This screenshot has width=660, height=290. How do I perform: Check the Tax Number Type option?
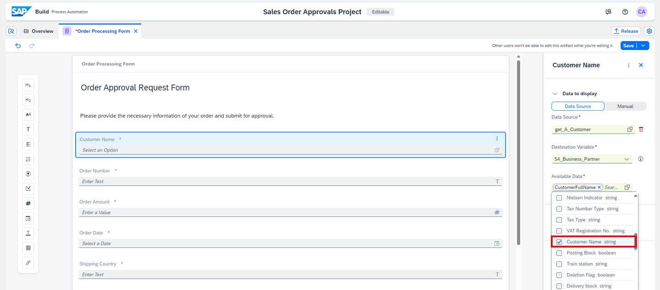559,209
